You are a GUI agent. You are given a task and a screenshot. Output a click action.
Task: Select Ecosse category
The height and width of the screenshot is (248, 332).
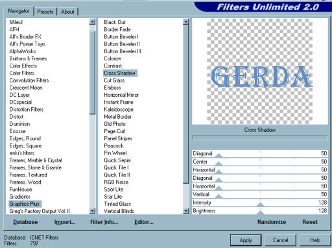click(x=18, y=131)
